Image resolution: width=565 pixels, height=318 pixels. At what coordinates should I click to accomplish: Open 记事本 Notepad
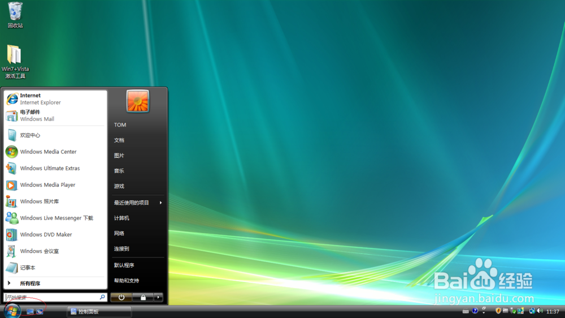55,268
